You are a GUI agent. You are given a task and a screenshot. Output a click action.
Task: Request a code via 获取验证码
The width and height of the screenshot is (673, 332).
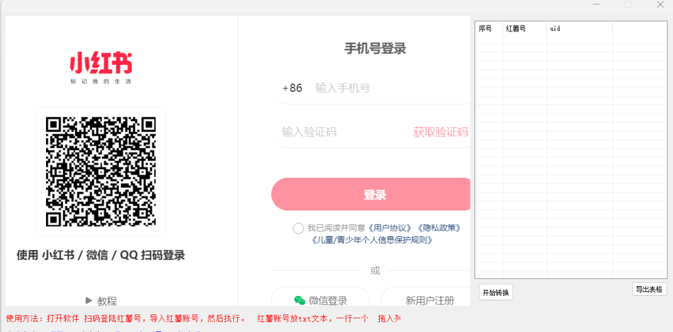coord(440,132)
